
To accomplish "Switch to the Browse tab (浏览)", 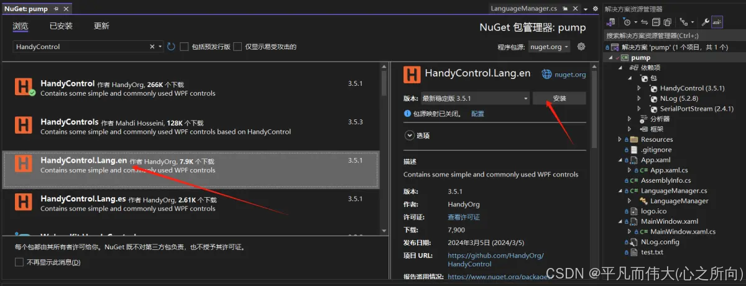I will pos(21,26).
